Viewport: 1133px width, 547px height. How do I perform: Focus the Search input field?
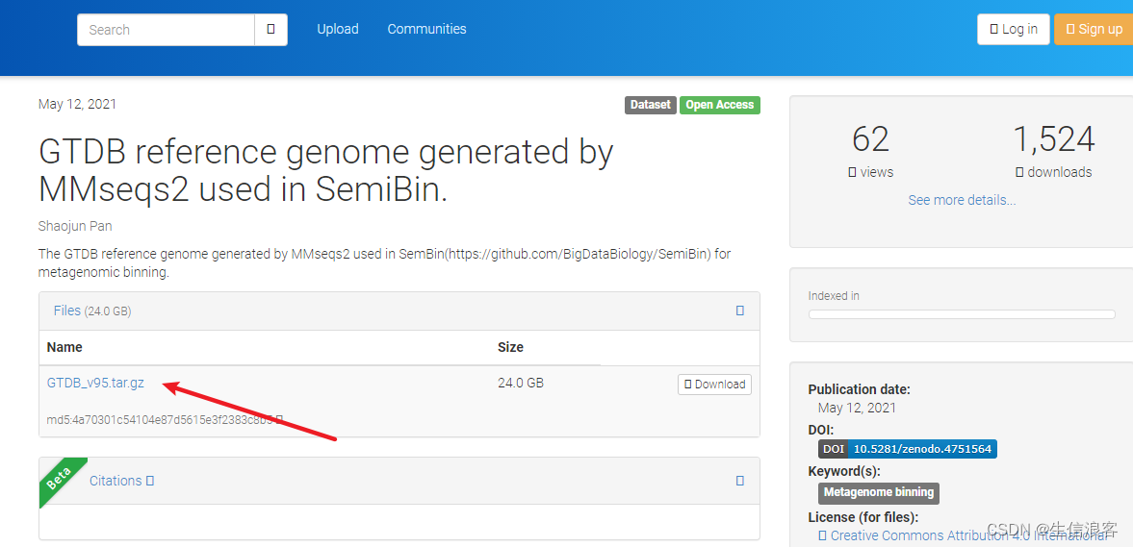166,30
